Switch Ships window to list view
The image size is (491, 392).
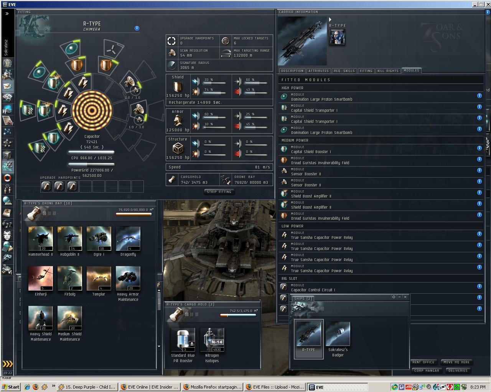point(323,309)
